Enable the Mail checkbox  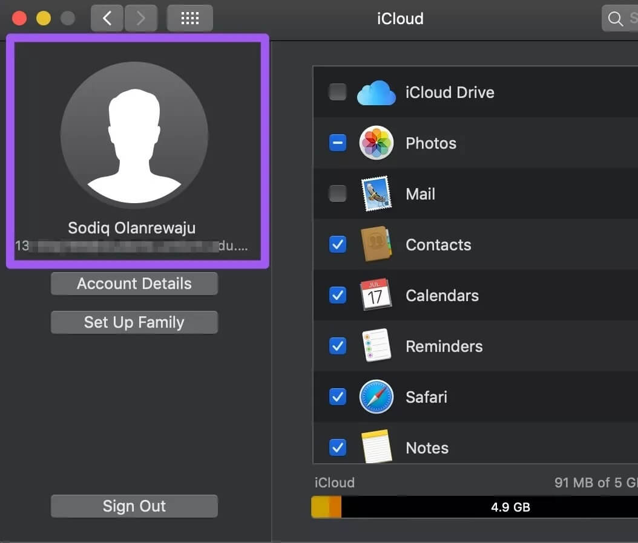(338, 193)
